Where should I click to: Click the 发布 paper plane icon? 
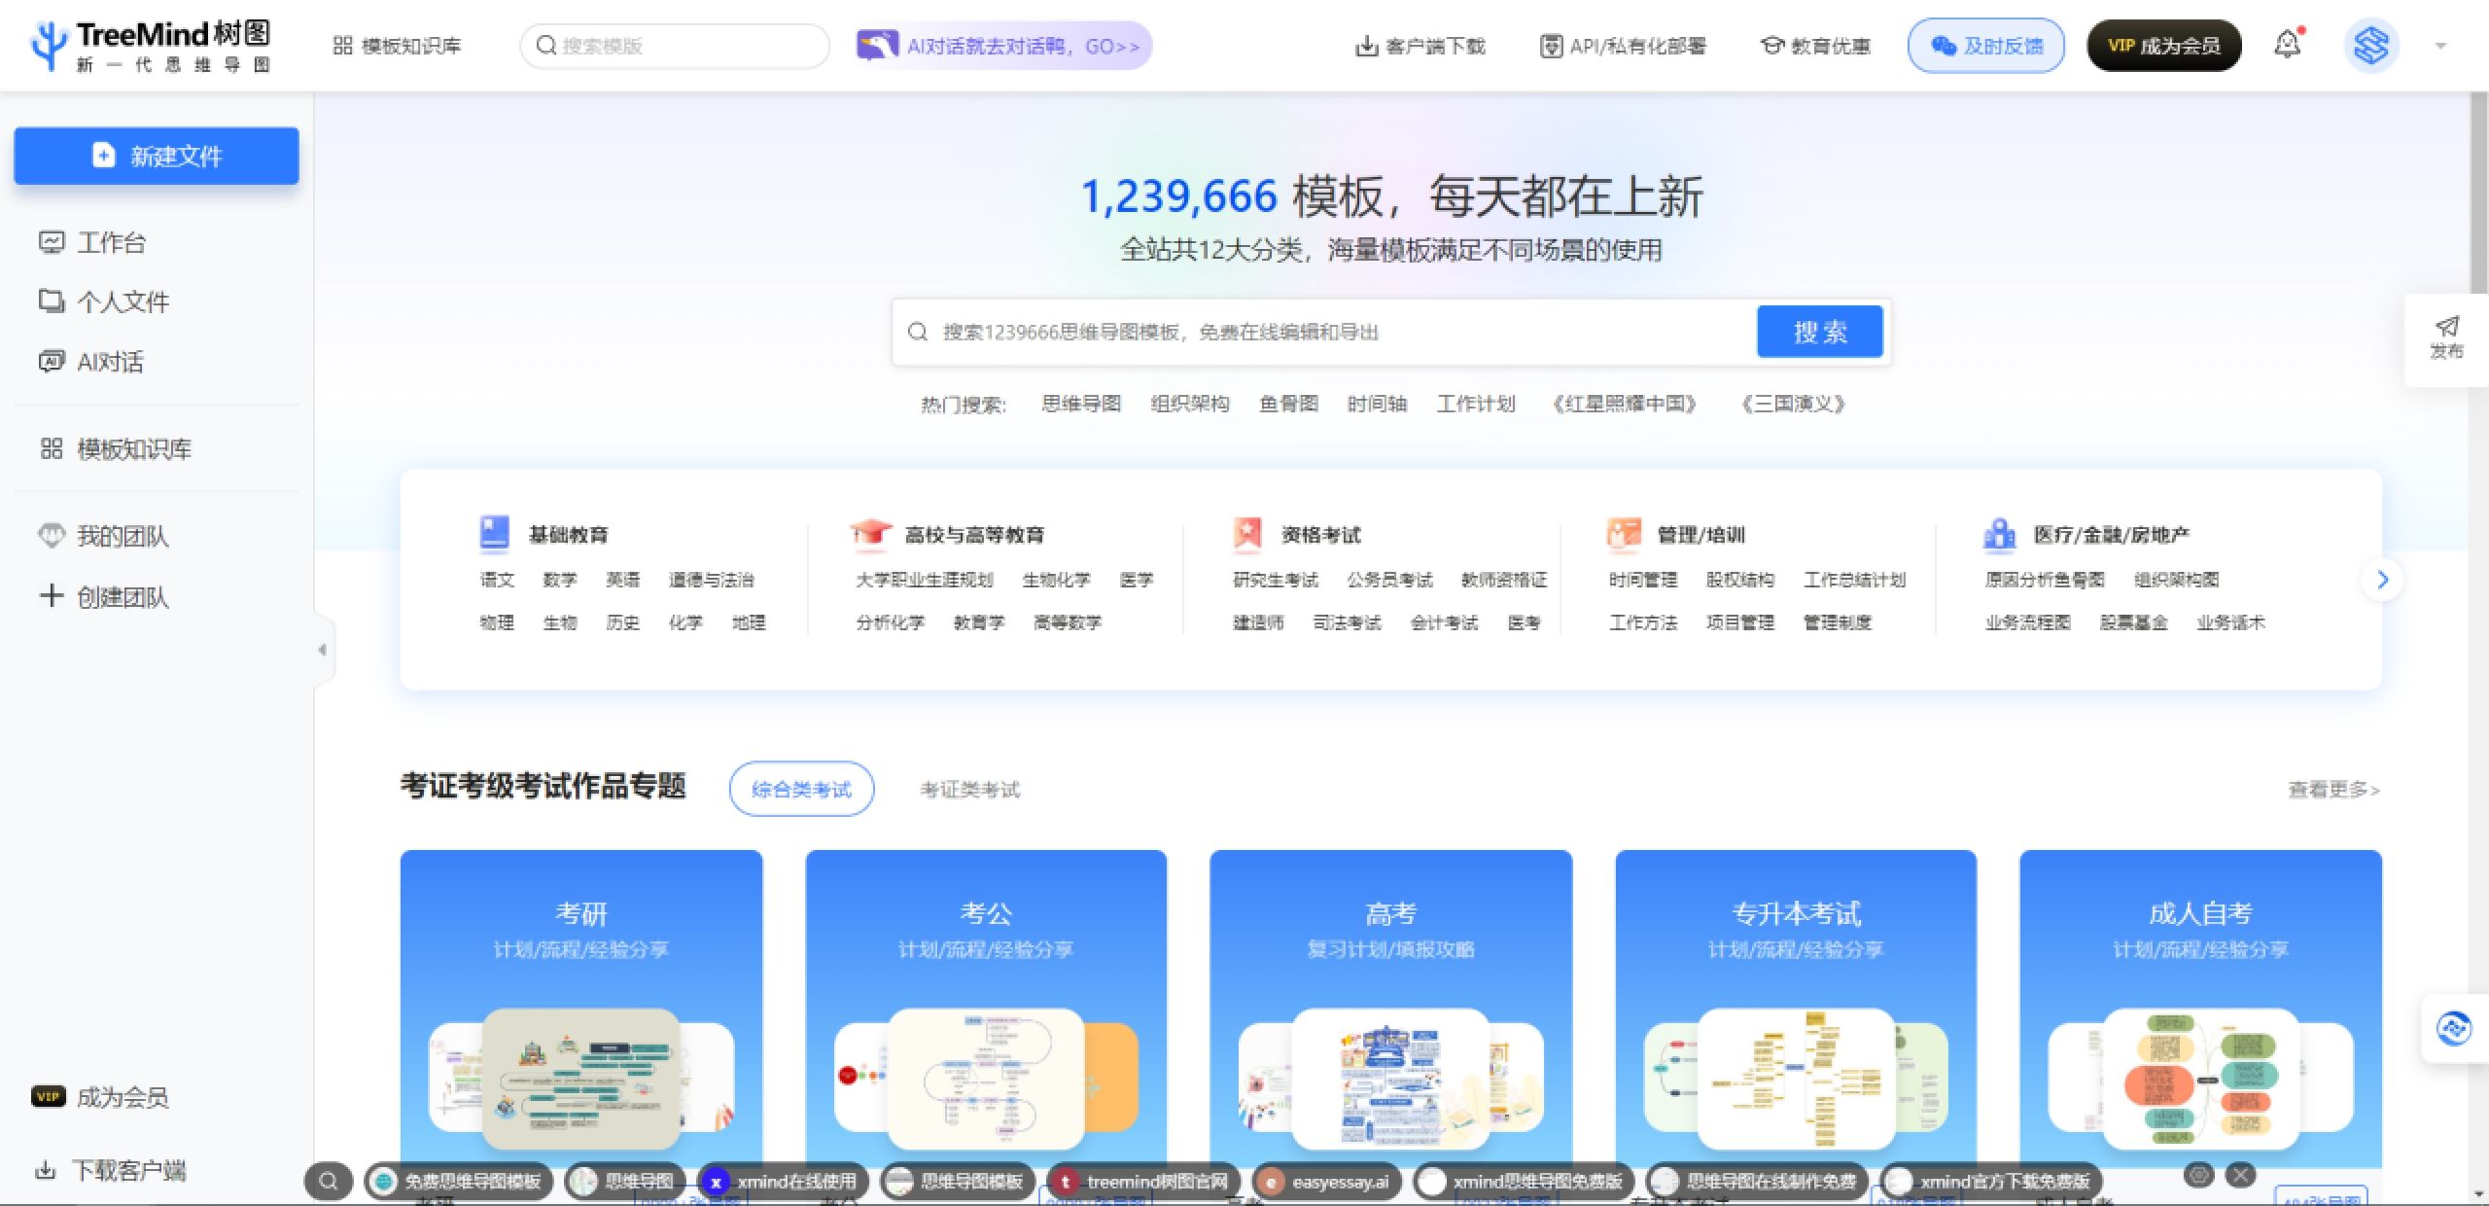tap(2446, 328)
